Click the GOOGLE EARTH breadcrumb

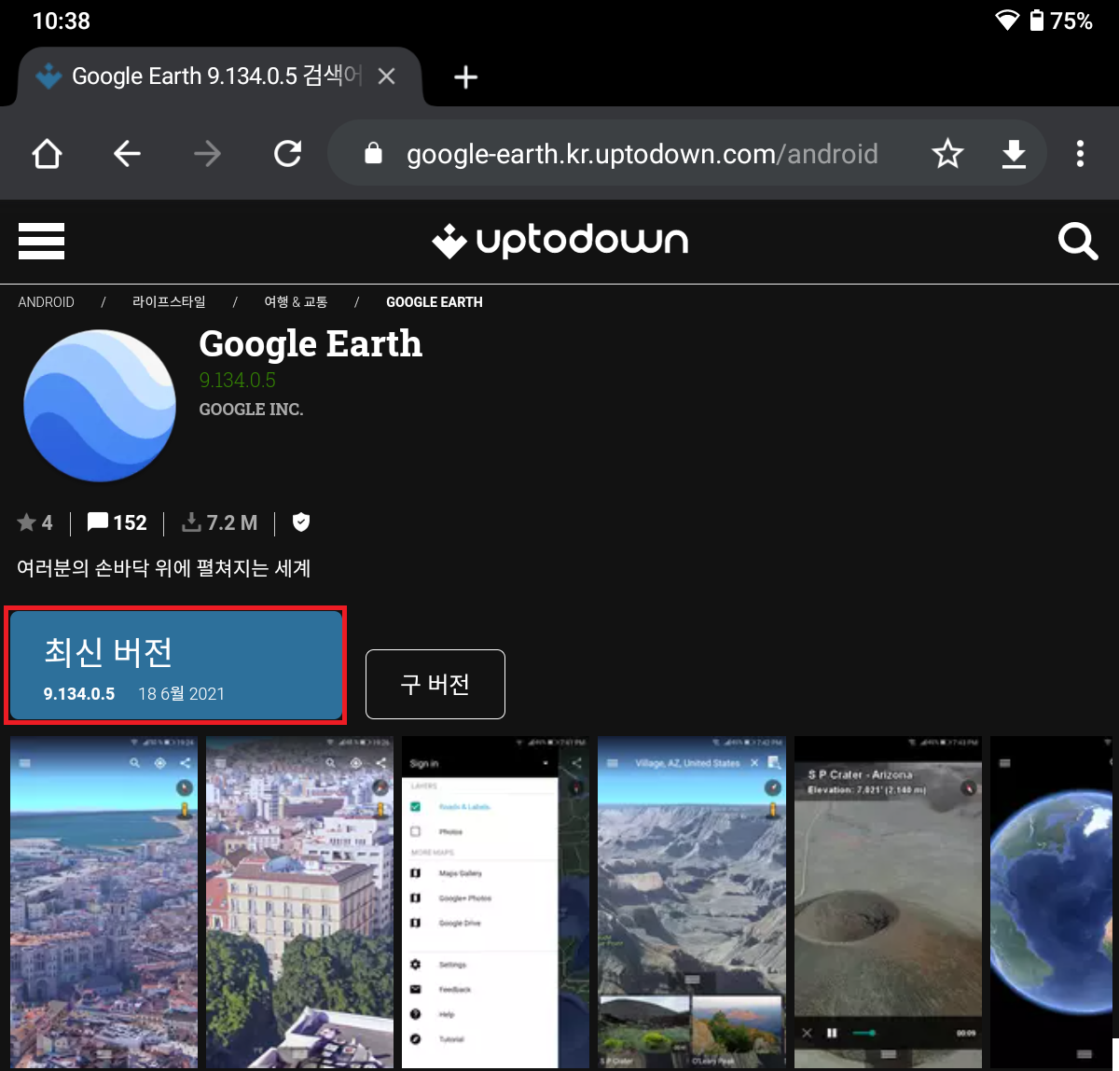coord(435,302)
